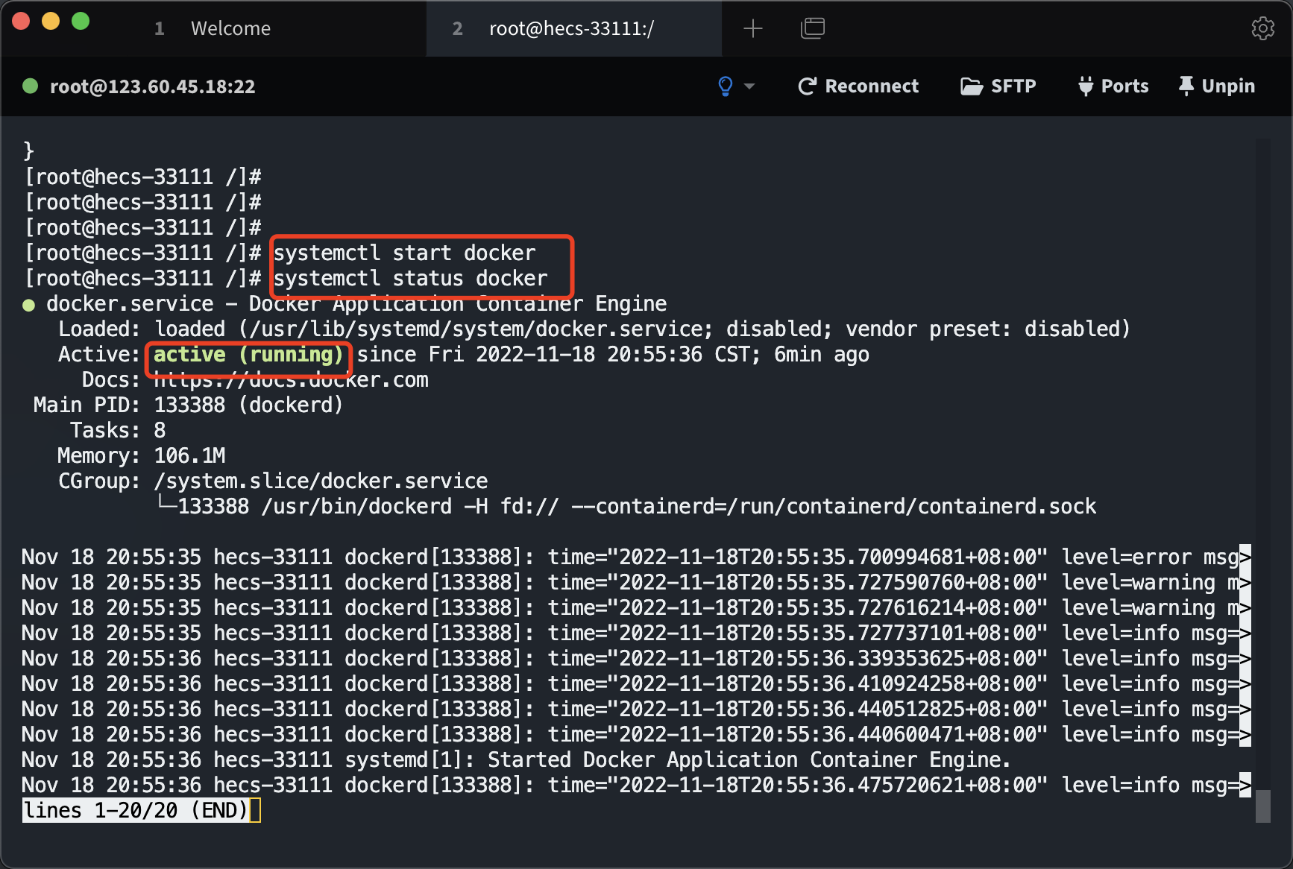Viewport: 1293px width, 869px height.
Task: Select the root@hecs-33111:/ tab
Action: coord(571,28)
